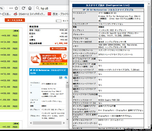Viewport: 152px width, 131px height.
Task: Click タワー型筐体(Z8 G4) in summary panel
Action: click(x=49, y=84)
